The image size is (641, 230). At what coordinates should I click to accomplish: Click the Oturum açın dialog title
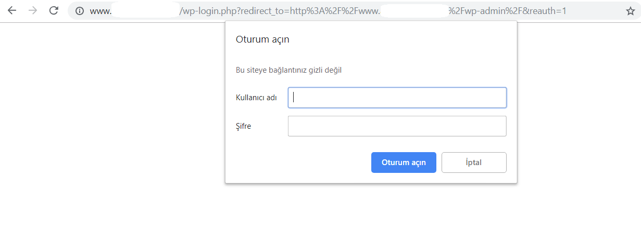tap(262, 39)
